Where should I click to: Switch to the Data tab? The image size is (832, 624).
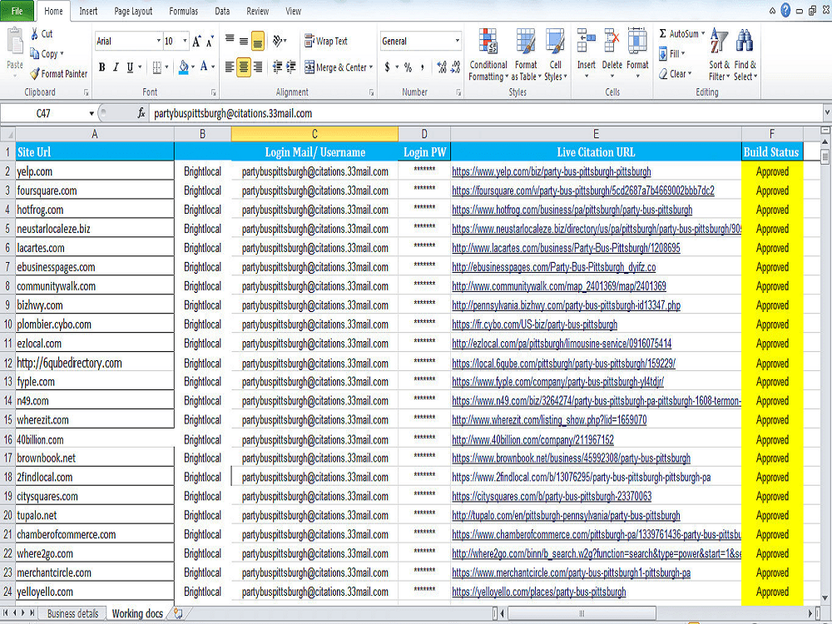(222, 11)
